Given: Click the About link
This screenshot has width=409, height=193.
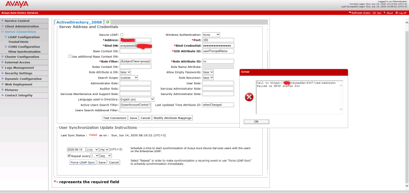Looking at the screenshot, I should click(x=390, y=13).
